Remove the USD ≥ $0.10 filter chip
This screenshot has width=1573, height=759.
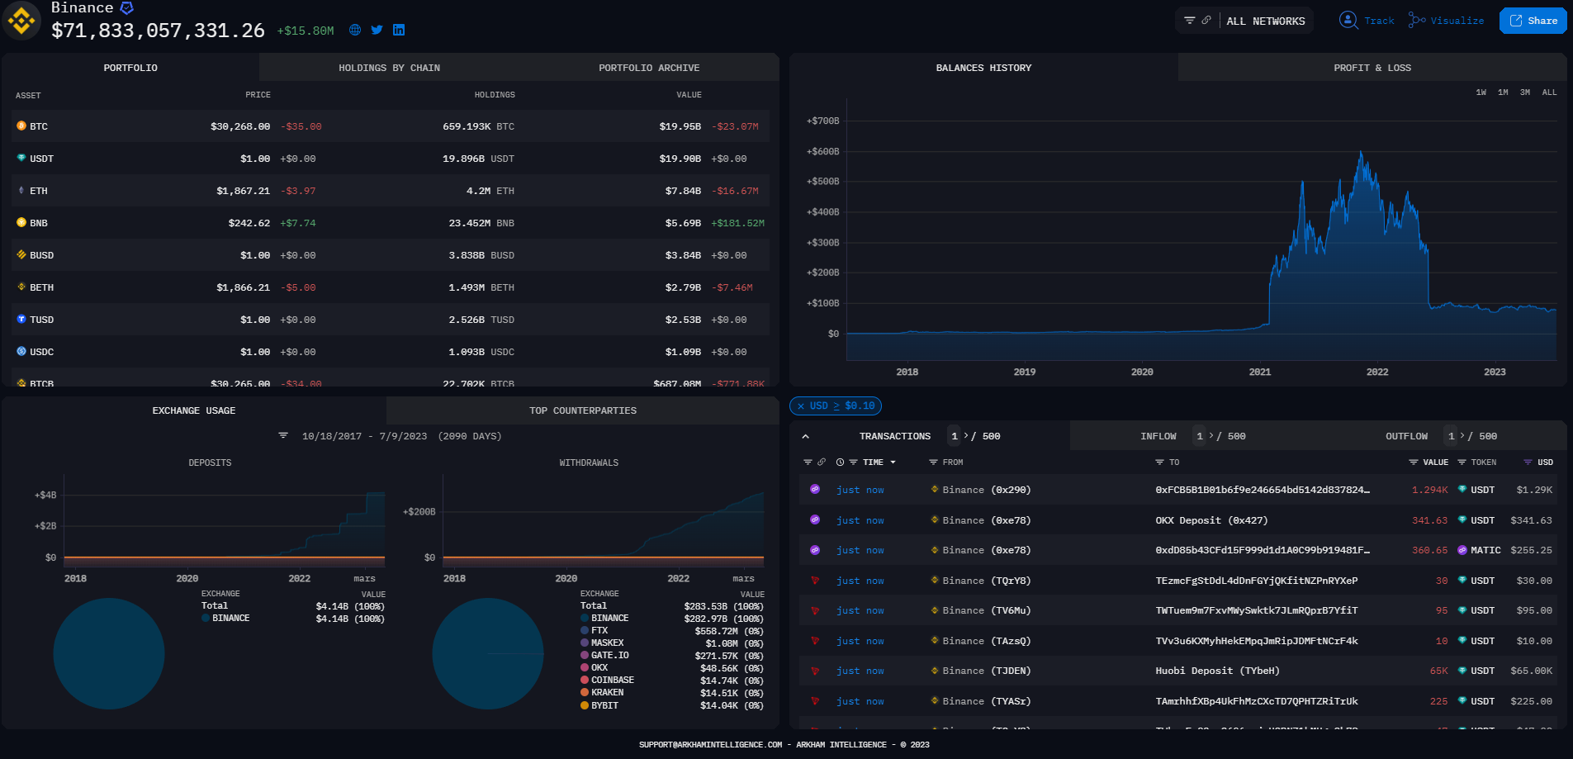(x=801, y=406)
